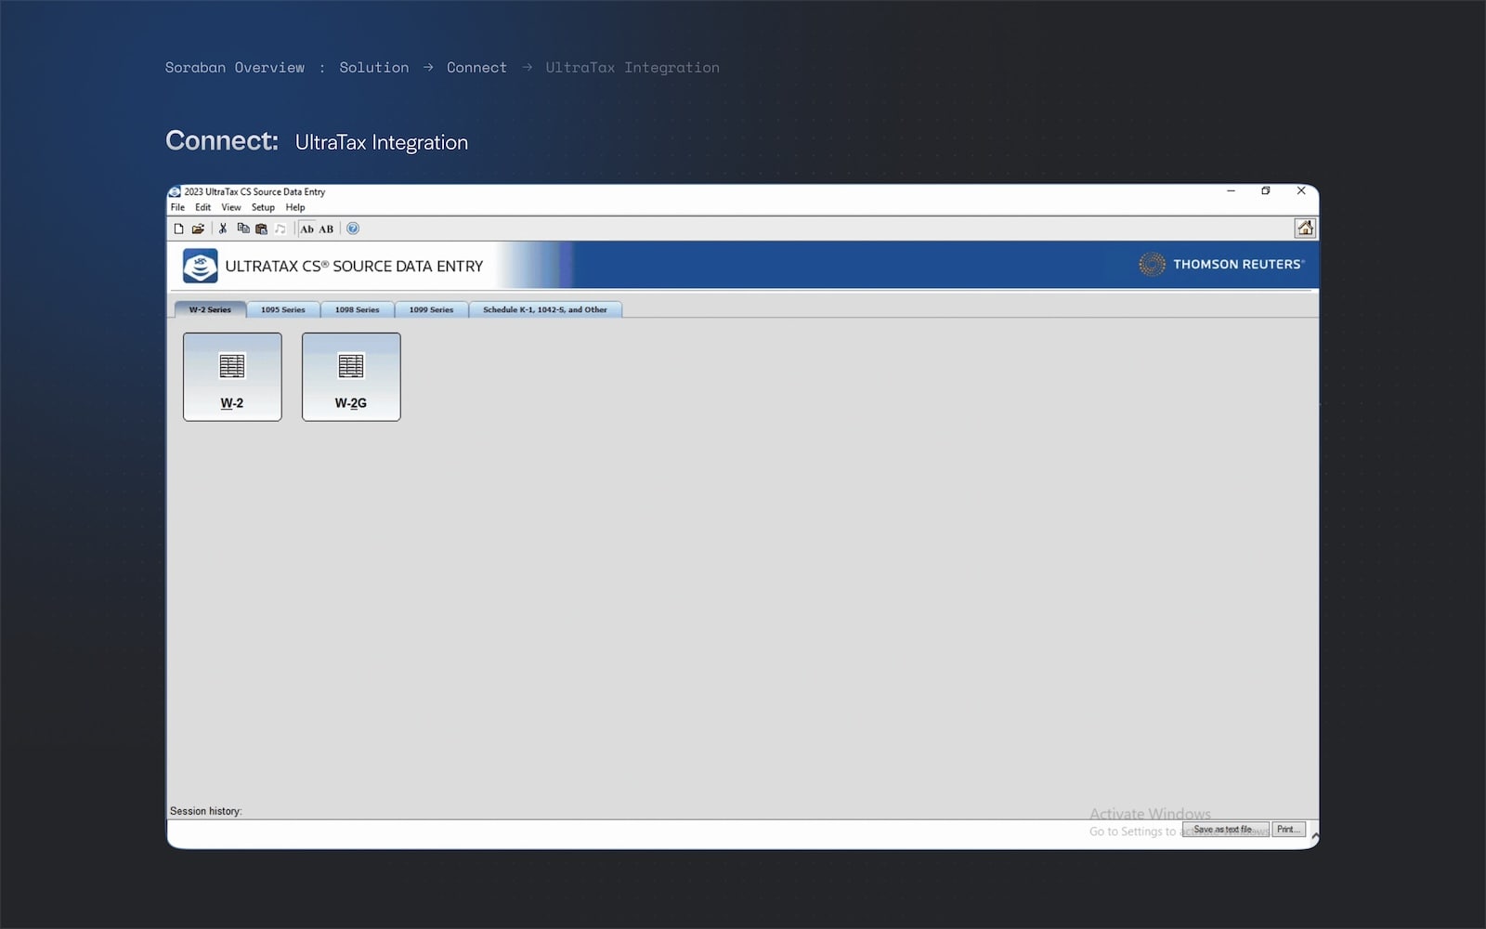The height and width of the screenshot is (929, 1486).
Task: Open a file with the folder icon
Action: 198,229
